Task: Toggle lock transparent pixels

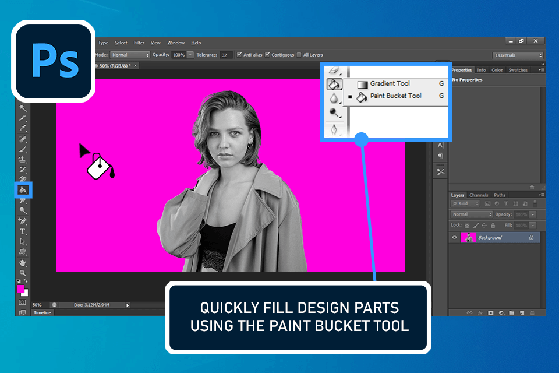Action: pos(467,226)
